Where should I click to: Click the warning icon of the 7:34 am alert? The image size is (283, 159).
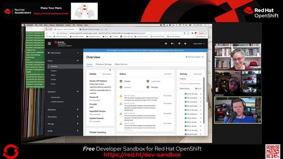click(121, 96)
